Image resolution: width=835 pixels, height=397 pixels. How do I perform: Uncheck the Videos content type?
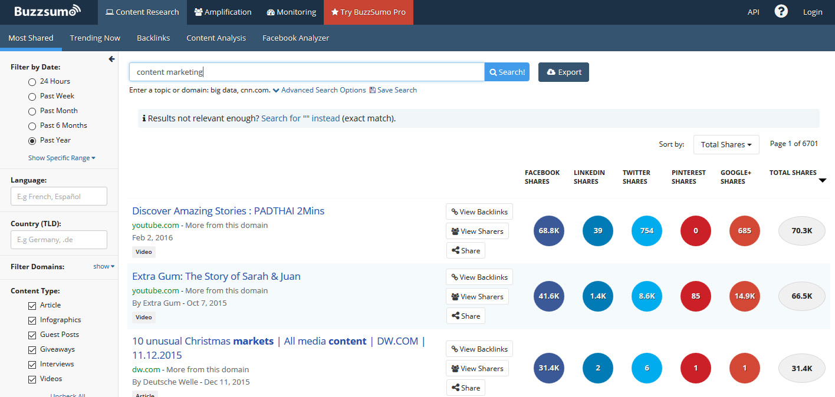[32, 379]
